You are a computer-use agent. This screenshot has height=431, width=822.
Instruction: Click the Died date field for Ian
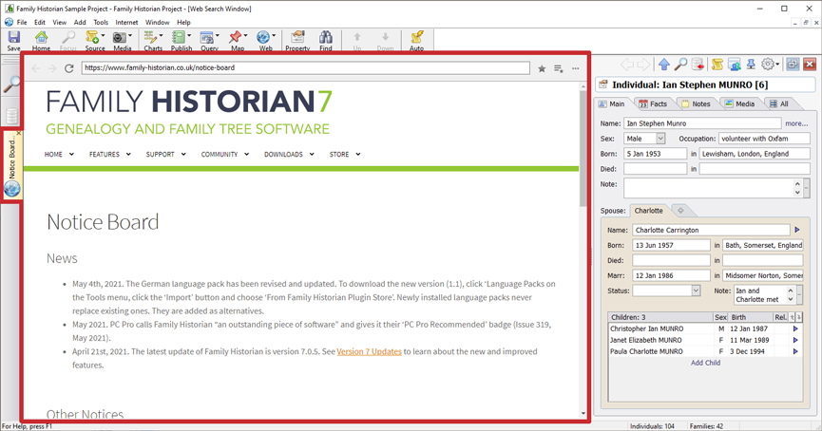tap(655, 169)
